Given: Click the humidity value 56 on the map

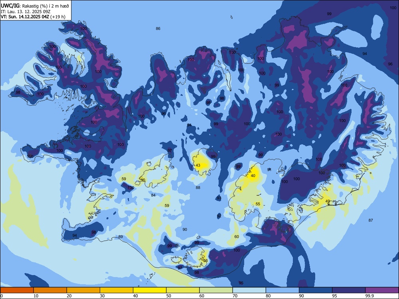Looking at the screenshot, I should point(205,261).
